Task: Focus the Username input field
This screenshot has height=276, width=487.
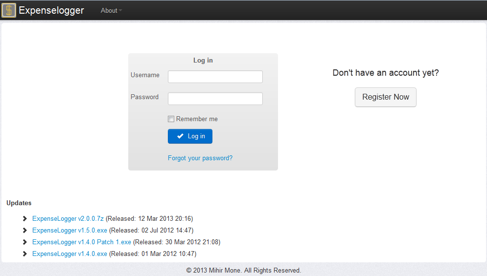Action: [x=215, y=77]
